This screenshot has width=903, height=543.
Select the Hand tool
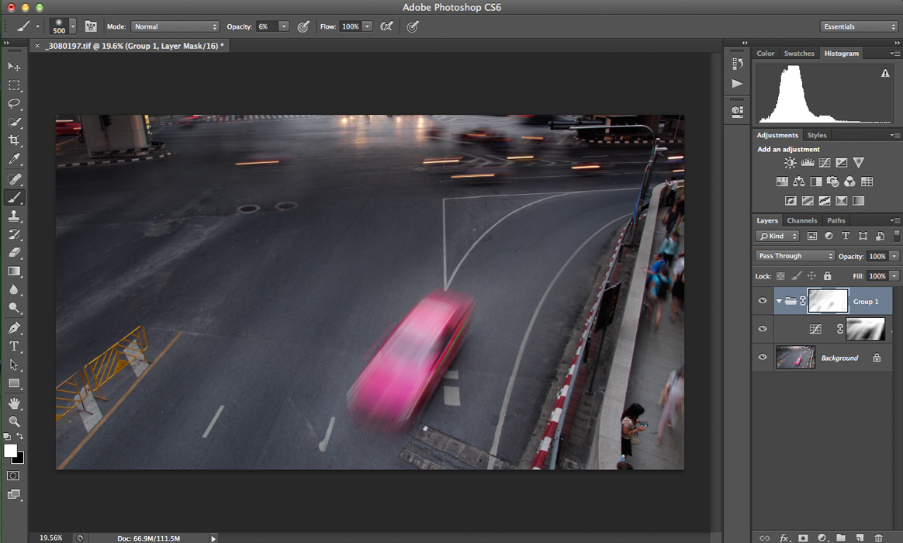[x=14, y=403]
